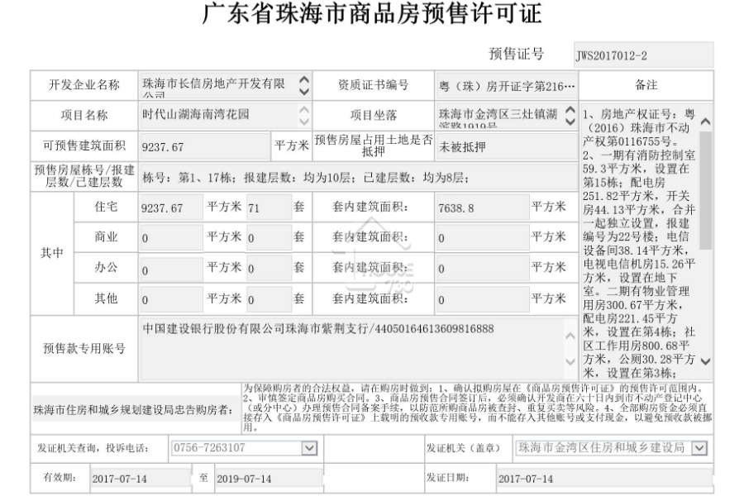This screenshot has height=496, width=744.
Task: Click the down arrow in the presale account field
Action: [x=570, y=361]
